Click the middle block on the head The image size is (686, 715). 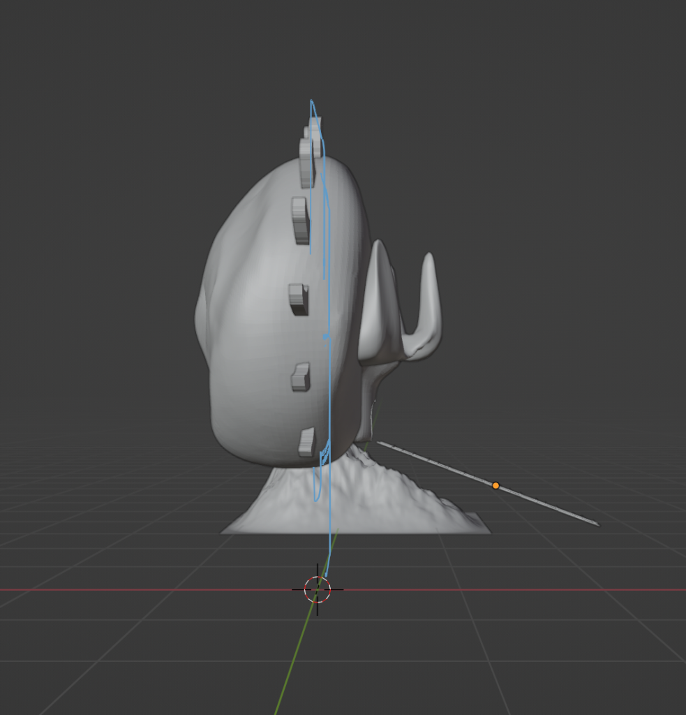click(x=298, y=299)
